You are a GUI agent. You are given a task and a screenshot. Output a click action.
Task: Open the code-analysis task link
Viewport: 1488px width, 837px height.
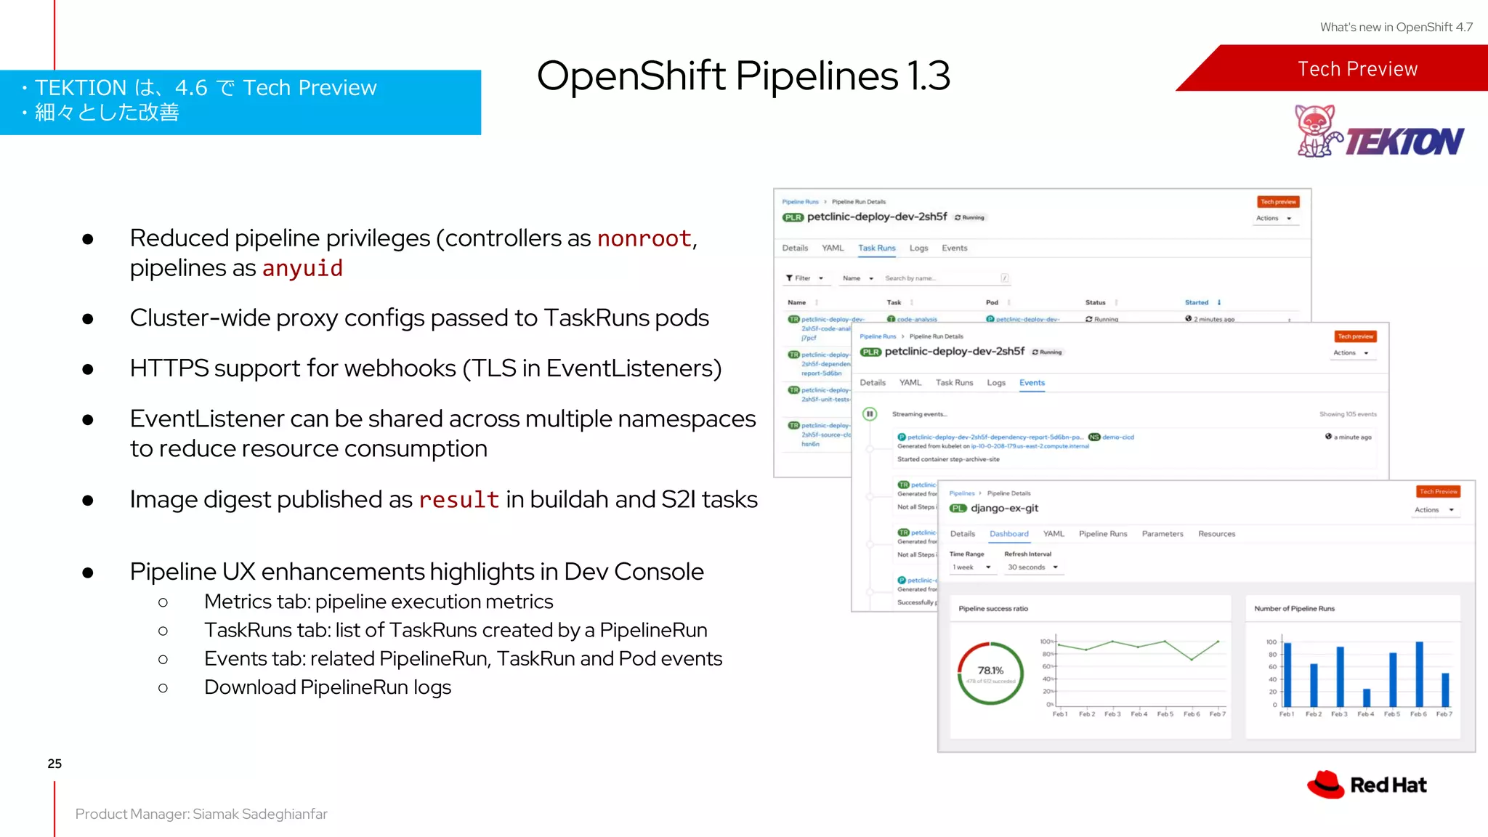917,319
